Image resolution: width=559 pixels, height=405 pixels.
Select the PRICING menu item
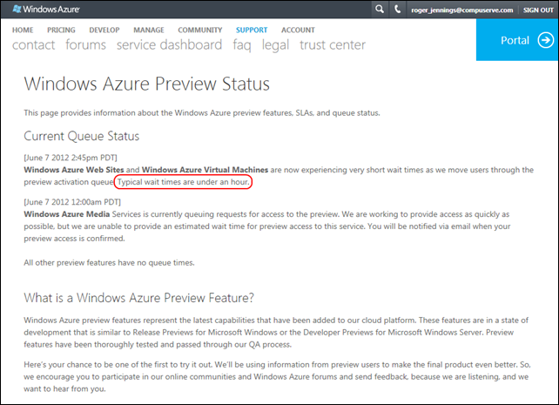(61, 30)
